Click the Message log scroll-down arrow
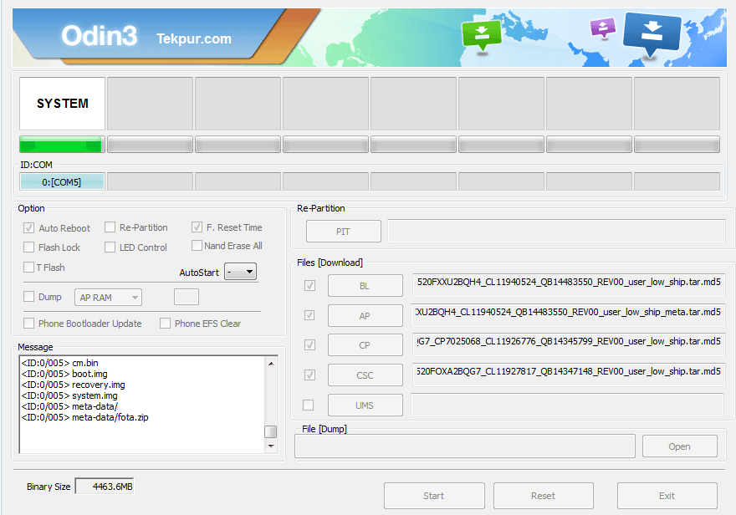 (271, 446)
